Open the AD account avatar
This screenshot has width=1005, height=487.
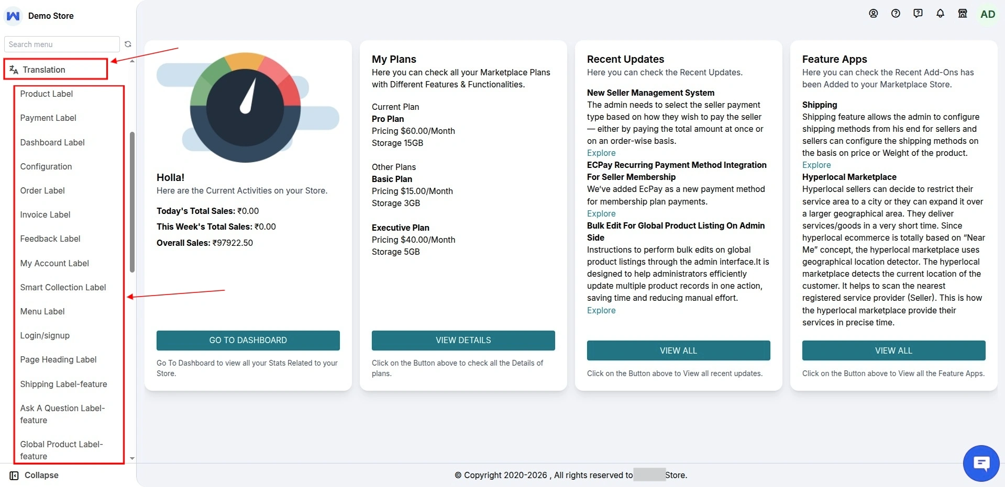[988, 14]
